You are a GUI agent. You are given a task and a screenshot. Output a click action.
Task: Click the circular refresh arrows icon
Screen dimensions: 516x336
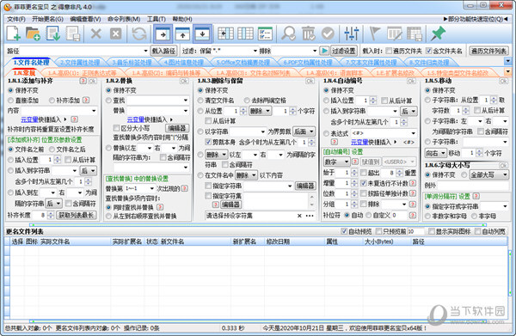click(138, 34)
